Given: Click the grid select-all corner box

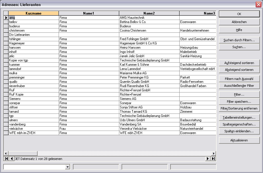Looking at the screenshot, I should [6, 13].
